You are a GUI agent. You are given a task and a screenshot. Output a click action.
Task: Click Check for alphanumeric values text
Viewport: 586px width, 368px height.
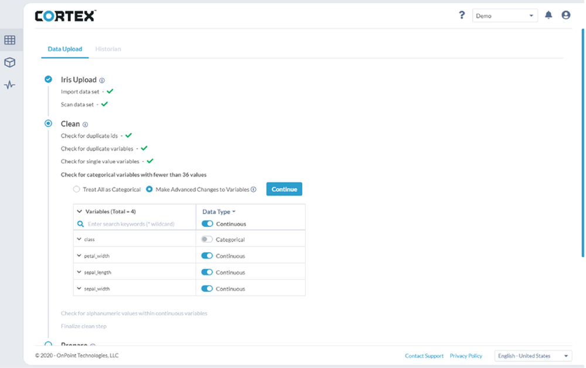tap(134, 313)
